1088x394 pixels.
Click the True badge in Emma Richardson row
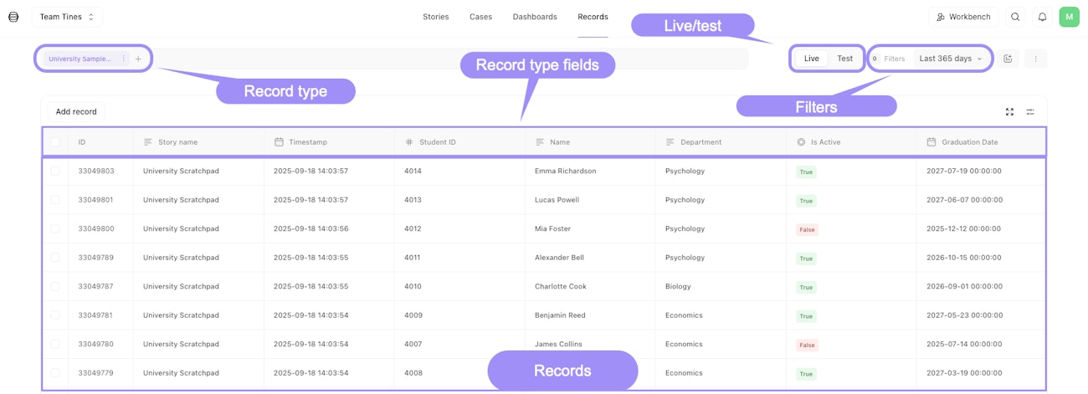(806, 171)
